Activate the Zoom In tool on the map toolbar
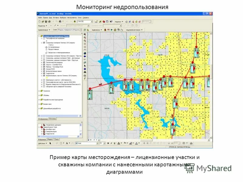 point(84,37)
